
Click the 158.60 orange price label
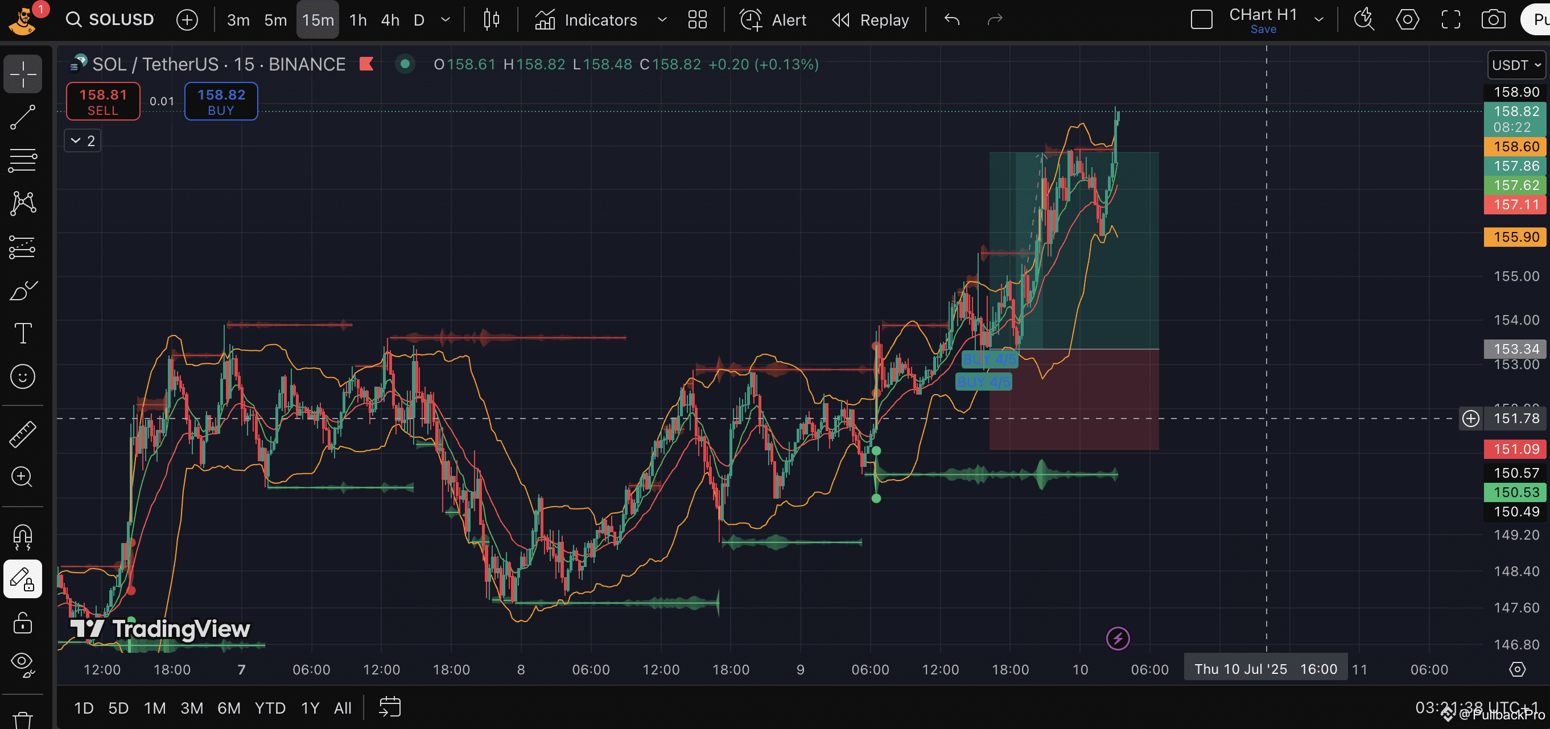1516,147
